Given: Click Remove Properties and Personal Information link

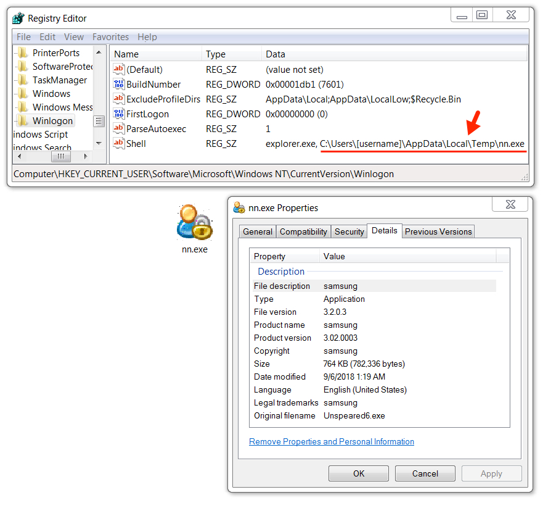Looking at the screenshot, I should coord(332,441).
